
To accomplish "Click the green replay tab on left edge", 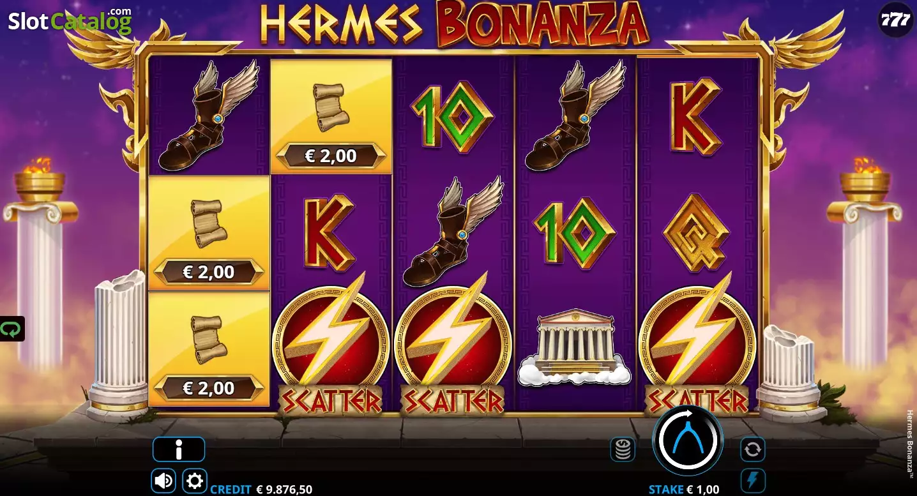I will [11, 329].
